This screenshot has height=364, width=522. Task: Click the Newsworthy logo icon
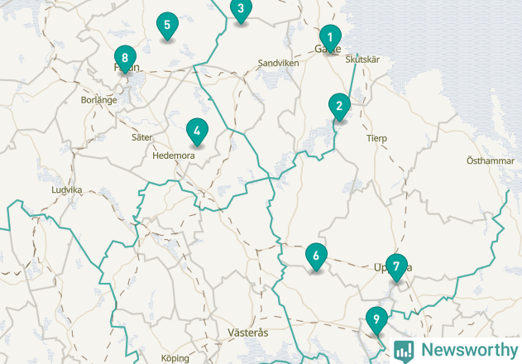[404, 352]
